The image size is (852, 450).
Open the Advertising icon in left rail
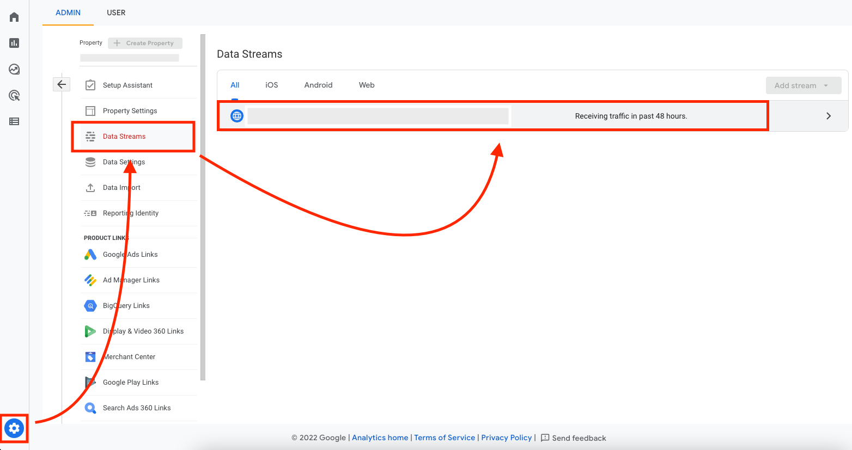[x=14, y=96]
